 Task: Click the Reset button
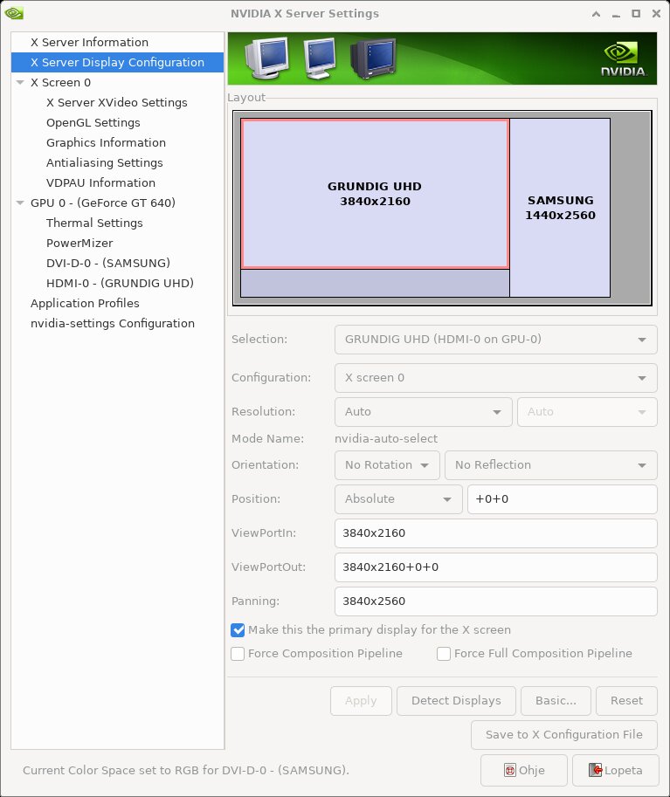pyautogui.click(x=626, y=701)
